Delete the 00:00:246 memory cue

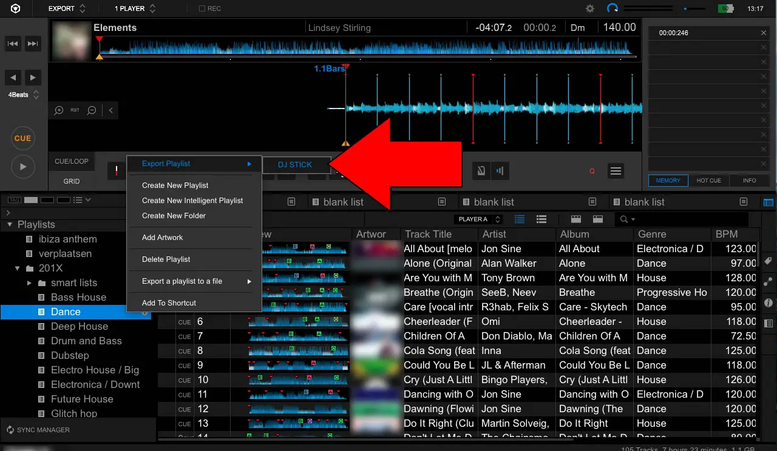click(764, 33)
